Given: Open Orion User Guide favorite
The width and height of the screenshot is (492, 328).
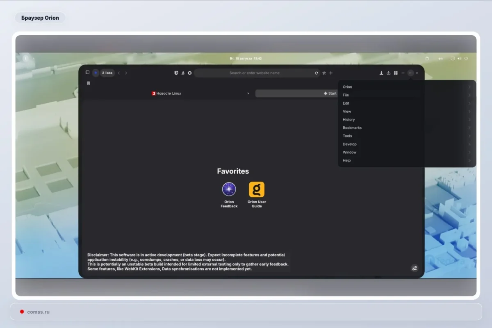Looking at the screenshot, I should tap(257, 195).
